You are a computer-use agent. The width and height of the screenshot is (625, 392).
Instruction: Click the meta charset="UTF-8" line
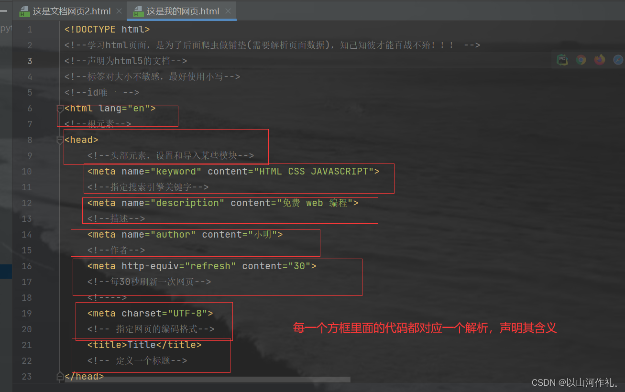[x=150, y=314]
